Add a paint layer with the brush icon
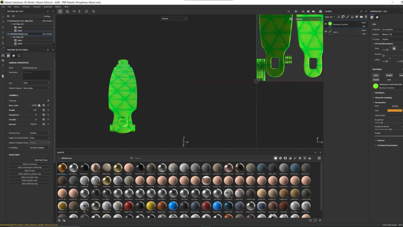Viewport: 403px width, 227px height. [x=348, y=17]
